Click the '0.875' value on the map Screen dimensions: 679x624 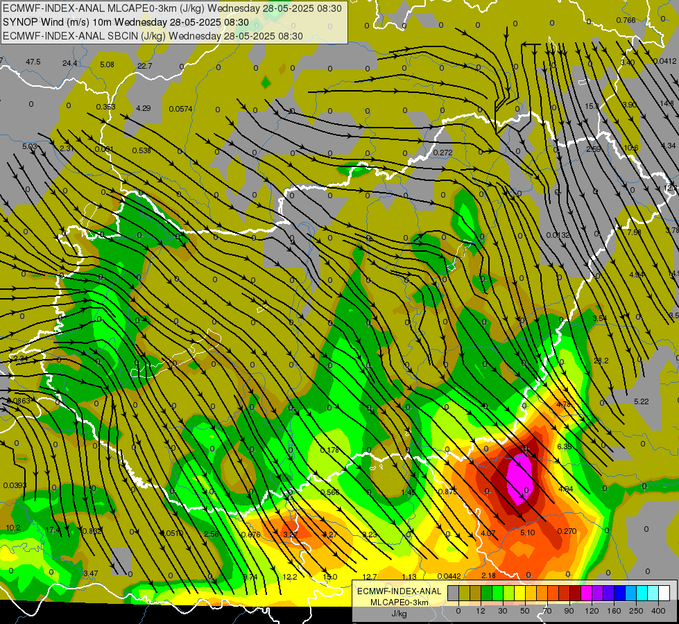click(447, 492)
